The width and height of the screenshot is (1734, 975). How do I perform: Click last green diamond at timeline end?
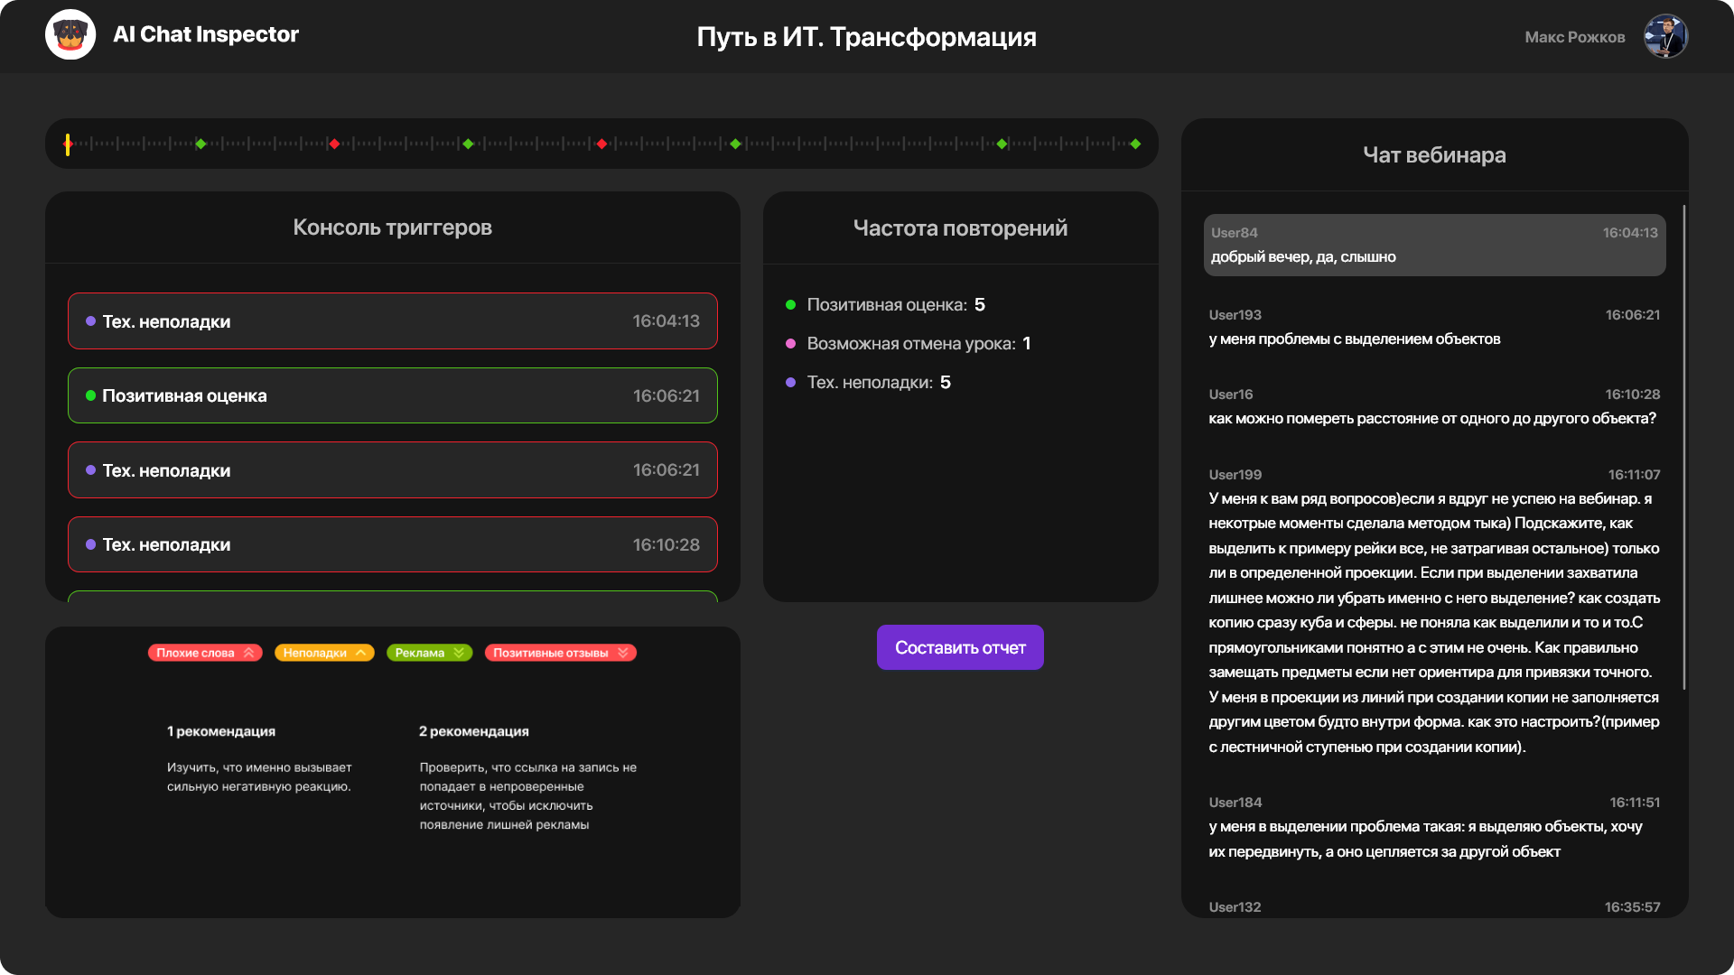click(1135, 144)
